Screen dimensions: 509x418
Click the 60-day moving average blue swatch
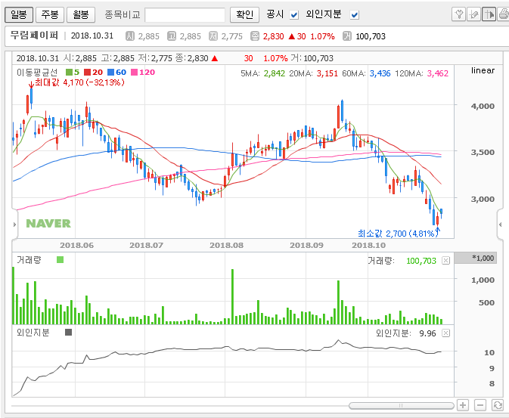110,72
